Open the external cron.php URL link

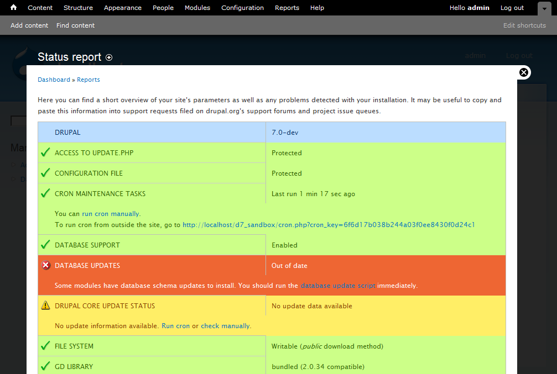point(329,225)
